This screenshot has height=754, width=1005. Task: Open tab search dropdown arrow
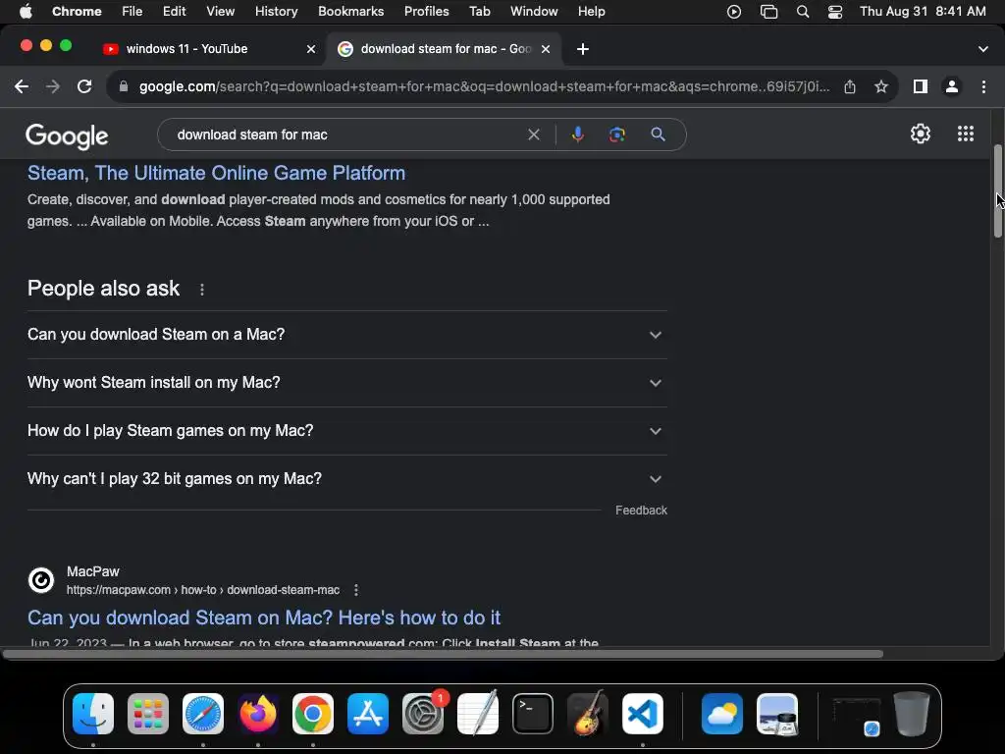click(983, 49)
